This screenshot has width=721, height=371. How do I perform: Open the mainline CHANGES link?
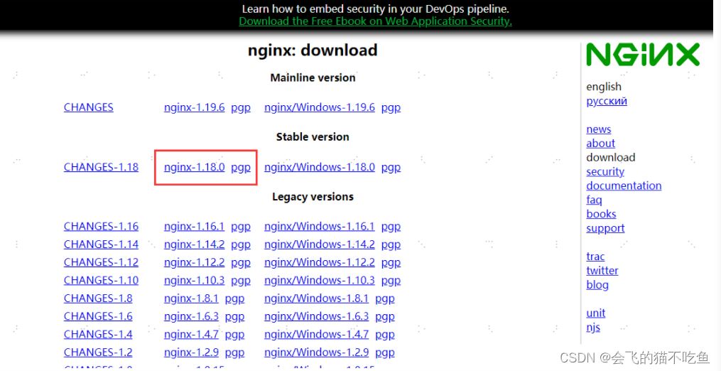coord(88,107)
